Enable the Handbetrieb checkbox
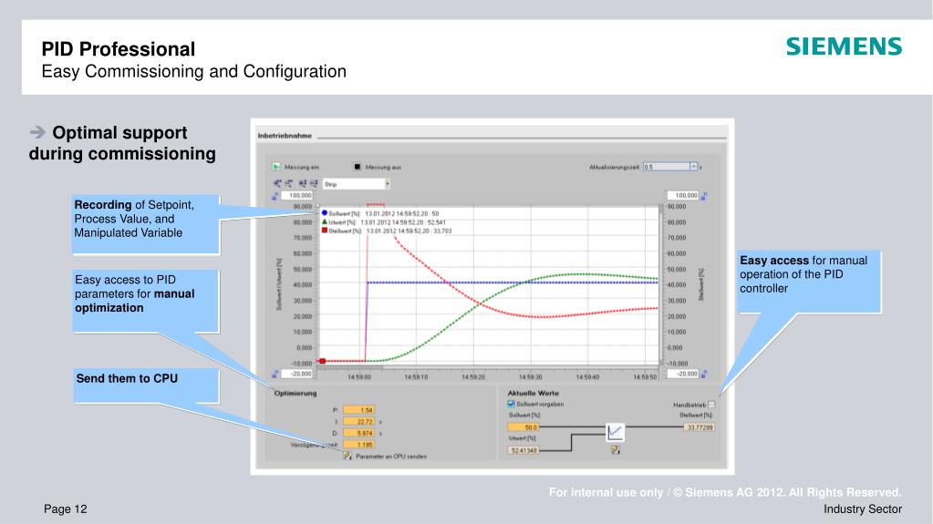 pyautogui.click(x=711, y=405)
